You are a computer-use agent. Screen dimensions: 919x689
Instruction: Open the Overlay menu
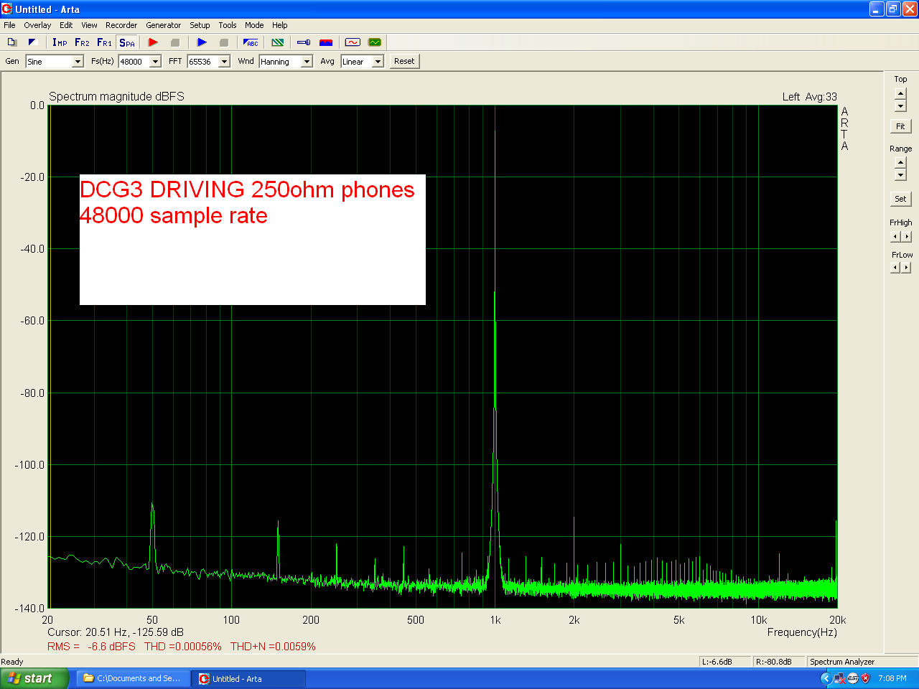pos(37,25)
